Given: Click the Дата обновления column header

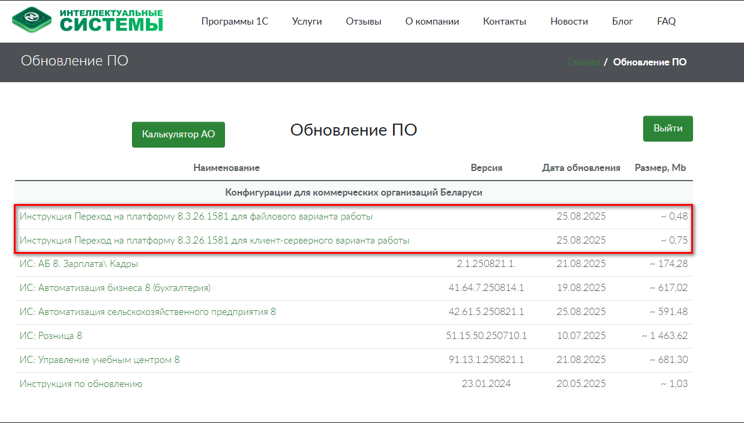Looking at the screenshot, I should [x=581, y=168].
